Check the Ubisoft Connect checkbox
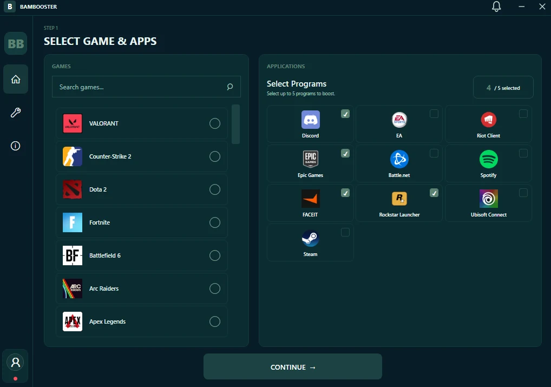 pos(523,193)
